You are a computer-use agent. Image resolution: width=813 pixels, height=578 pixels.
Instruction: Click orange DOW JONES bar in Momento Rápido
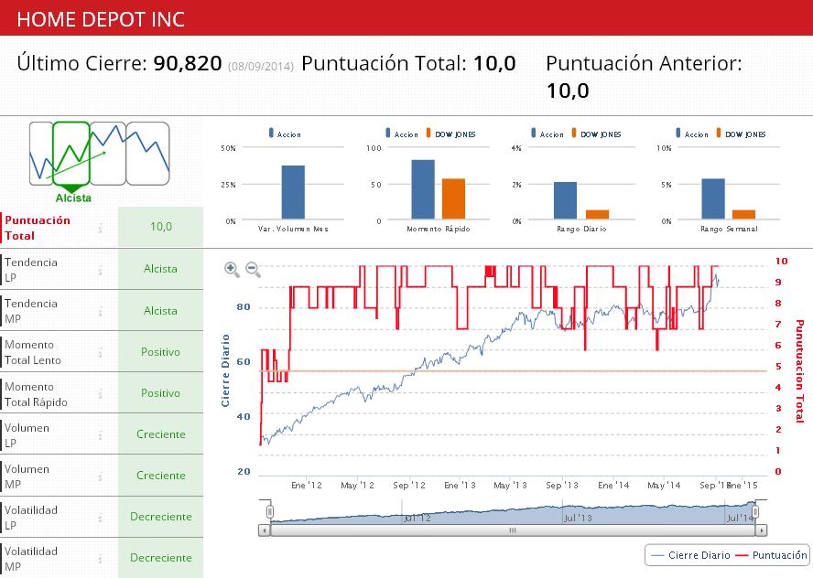[454, 198]
